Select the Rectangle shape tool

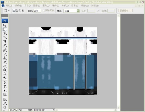click(5, 94)
